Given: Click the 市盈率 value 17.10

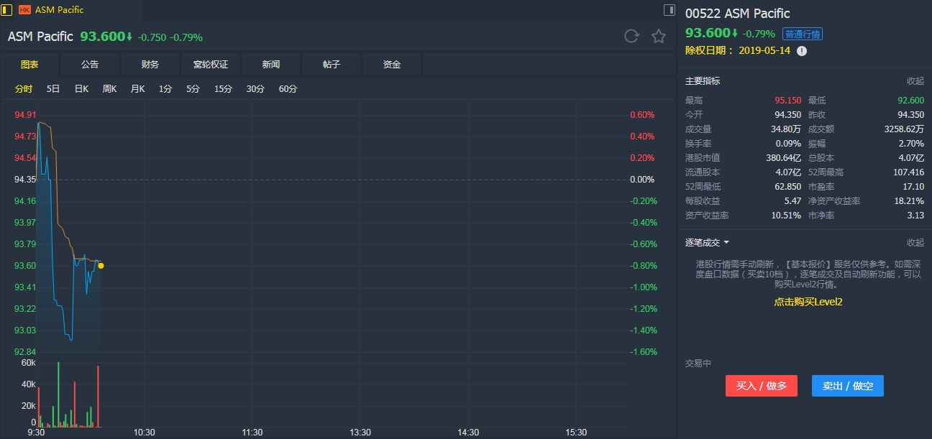Looking at the screenshot, I should tap(913, 187).
